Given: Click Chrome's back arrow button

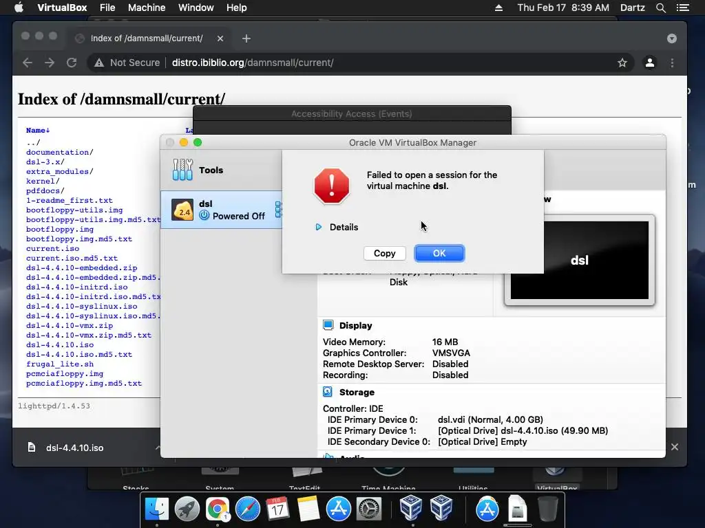Looking at the screenshot, I should point(28,63).
